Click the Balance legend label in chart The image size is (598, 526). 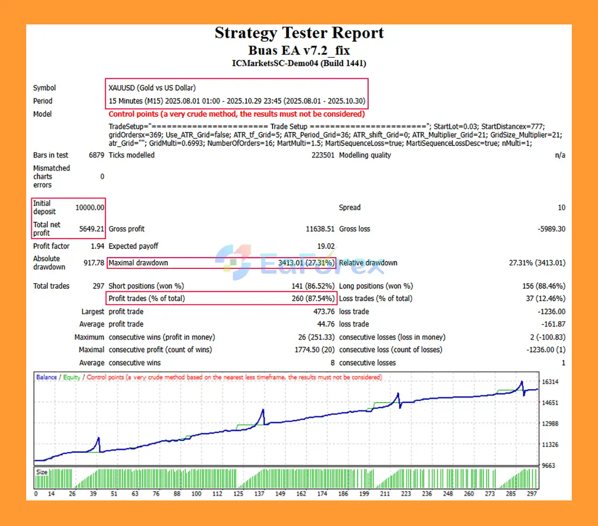point(46,377)
